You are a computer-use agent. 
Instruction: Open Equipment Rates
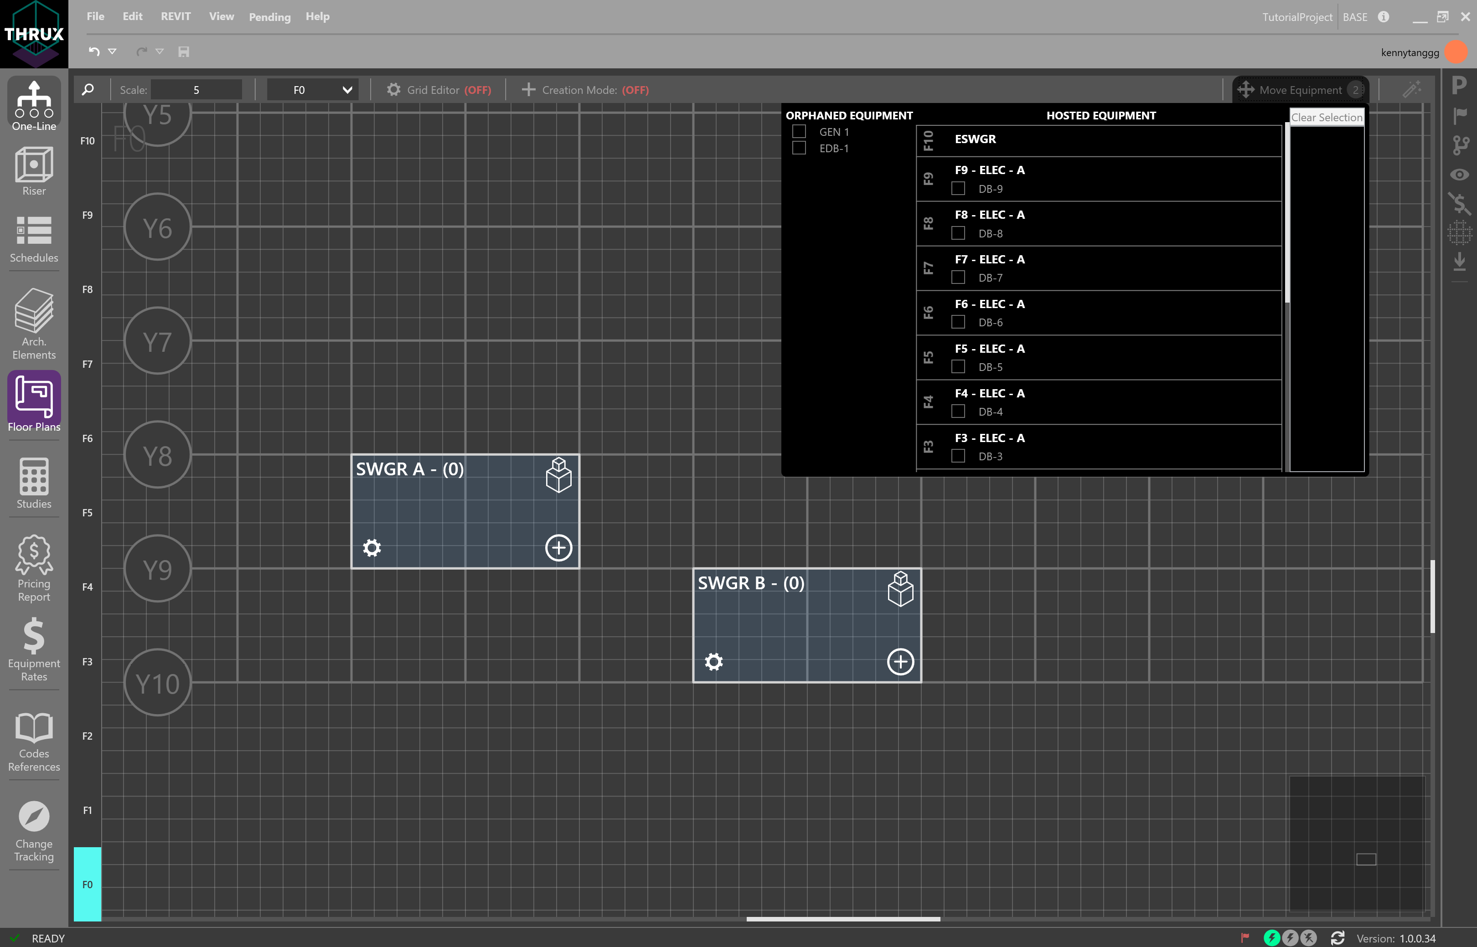[x=33, y=649]
